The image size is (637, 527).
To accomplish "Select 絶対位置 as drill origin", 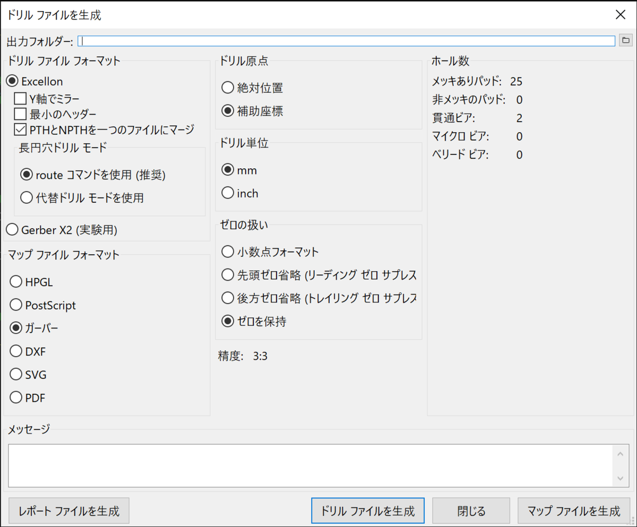I will (x=228, y=88).
